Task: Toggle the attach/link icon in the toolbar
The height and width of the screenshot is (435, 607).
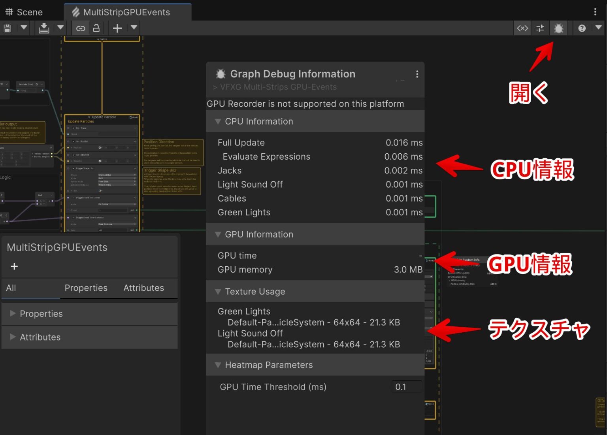Action: pyautogui.click(x=80, y=28)
